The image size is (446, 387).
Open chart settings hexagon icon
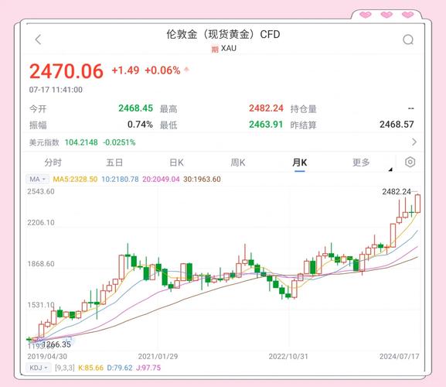click(x=410, y=162)
